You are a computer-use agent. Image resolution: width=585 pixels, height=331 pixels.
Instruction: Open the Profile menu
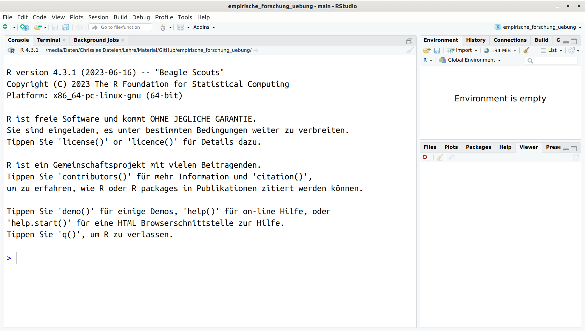click(x=164, y=17)
